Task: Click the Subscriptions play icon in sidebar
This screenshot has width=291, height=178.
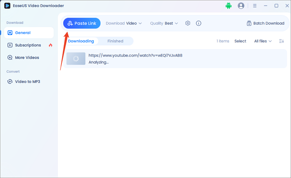Action: coord(10,45)
